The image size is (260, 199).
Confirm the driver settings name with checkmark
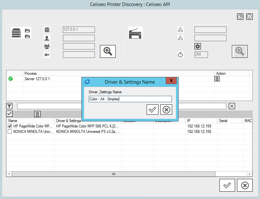pyautogui.click(x=152, y=110)
